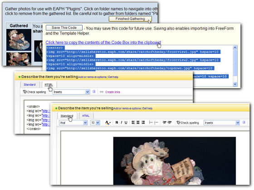Click the code box scroll down arrow
The image size is (254, 190).
(235, 84)
